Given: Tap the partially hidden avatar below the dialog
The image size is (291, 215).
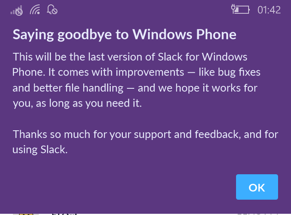Looking at the screenshot, I should point(26,213).
